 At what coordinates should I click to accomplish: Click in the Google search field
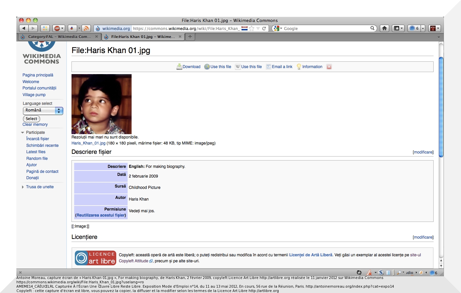point(326,28)
